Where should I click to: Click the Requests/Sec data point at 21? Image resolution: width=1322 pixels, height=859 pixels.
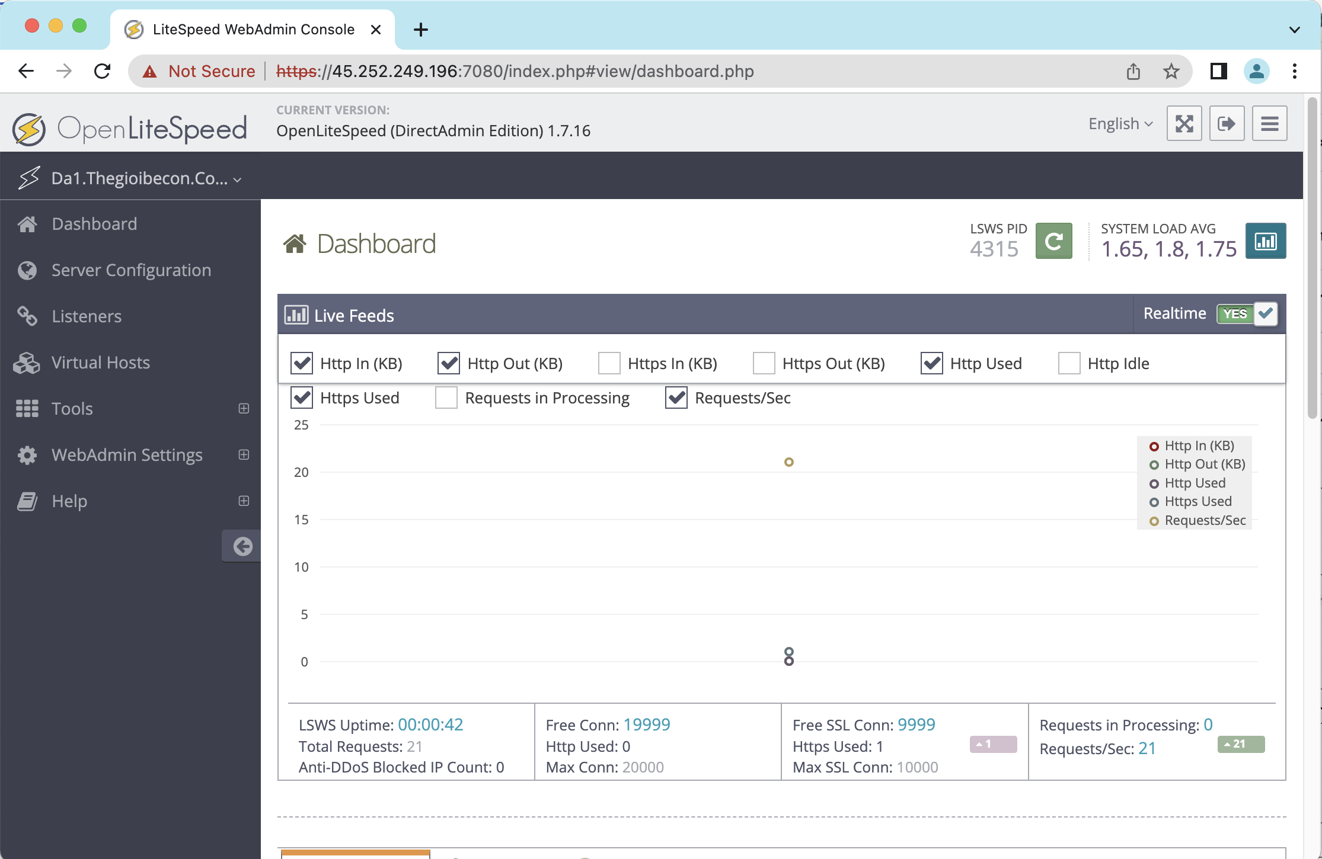click(788, 462)
